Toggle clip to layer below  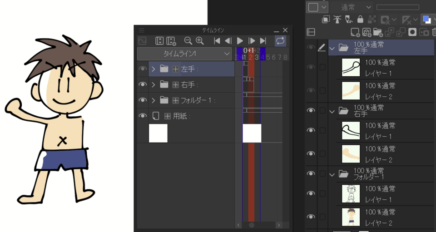tap(326, 19)
